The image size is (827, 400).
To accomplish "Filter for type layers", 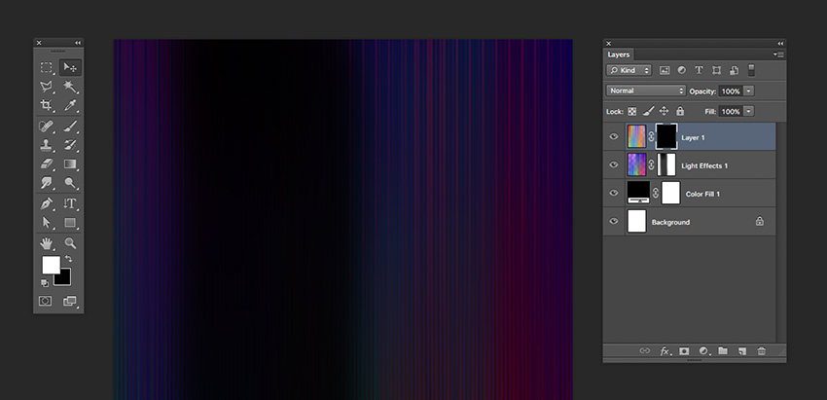I will [x=699, y=70].
